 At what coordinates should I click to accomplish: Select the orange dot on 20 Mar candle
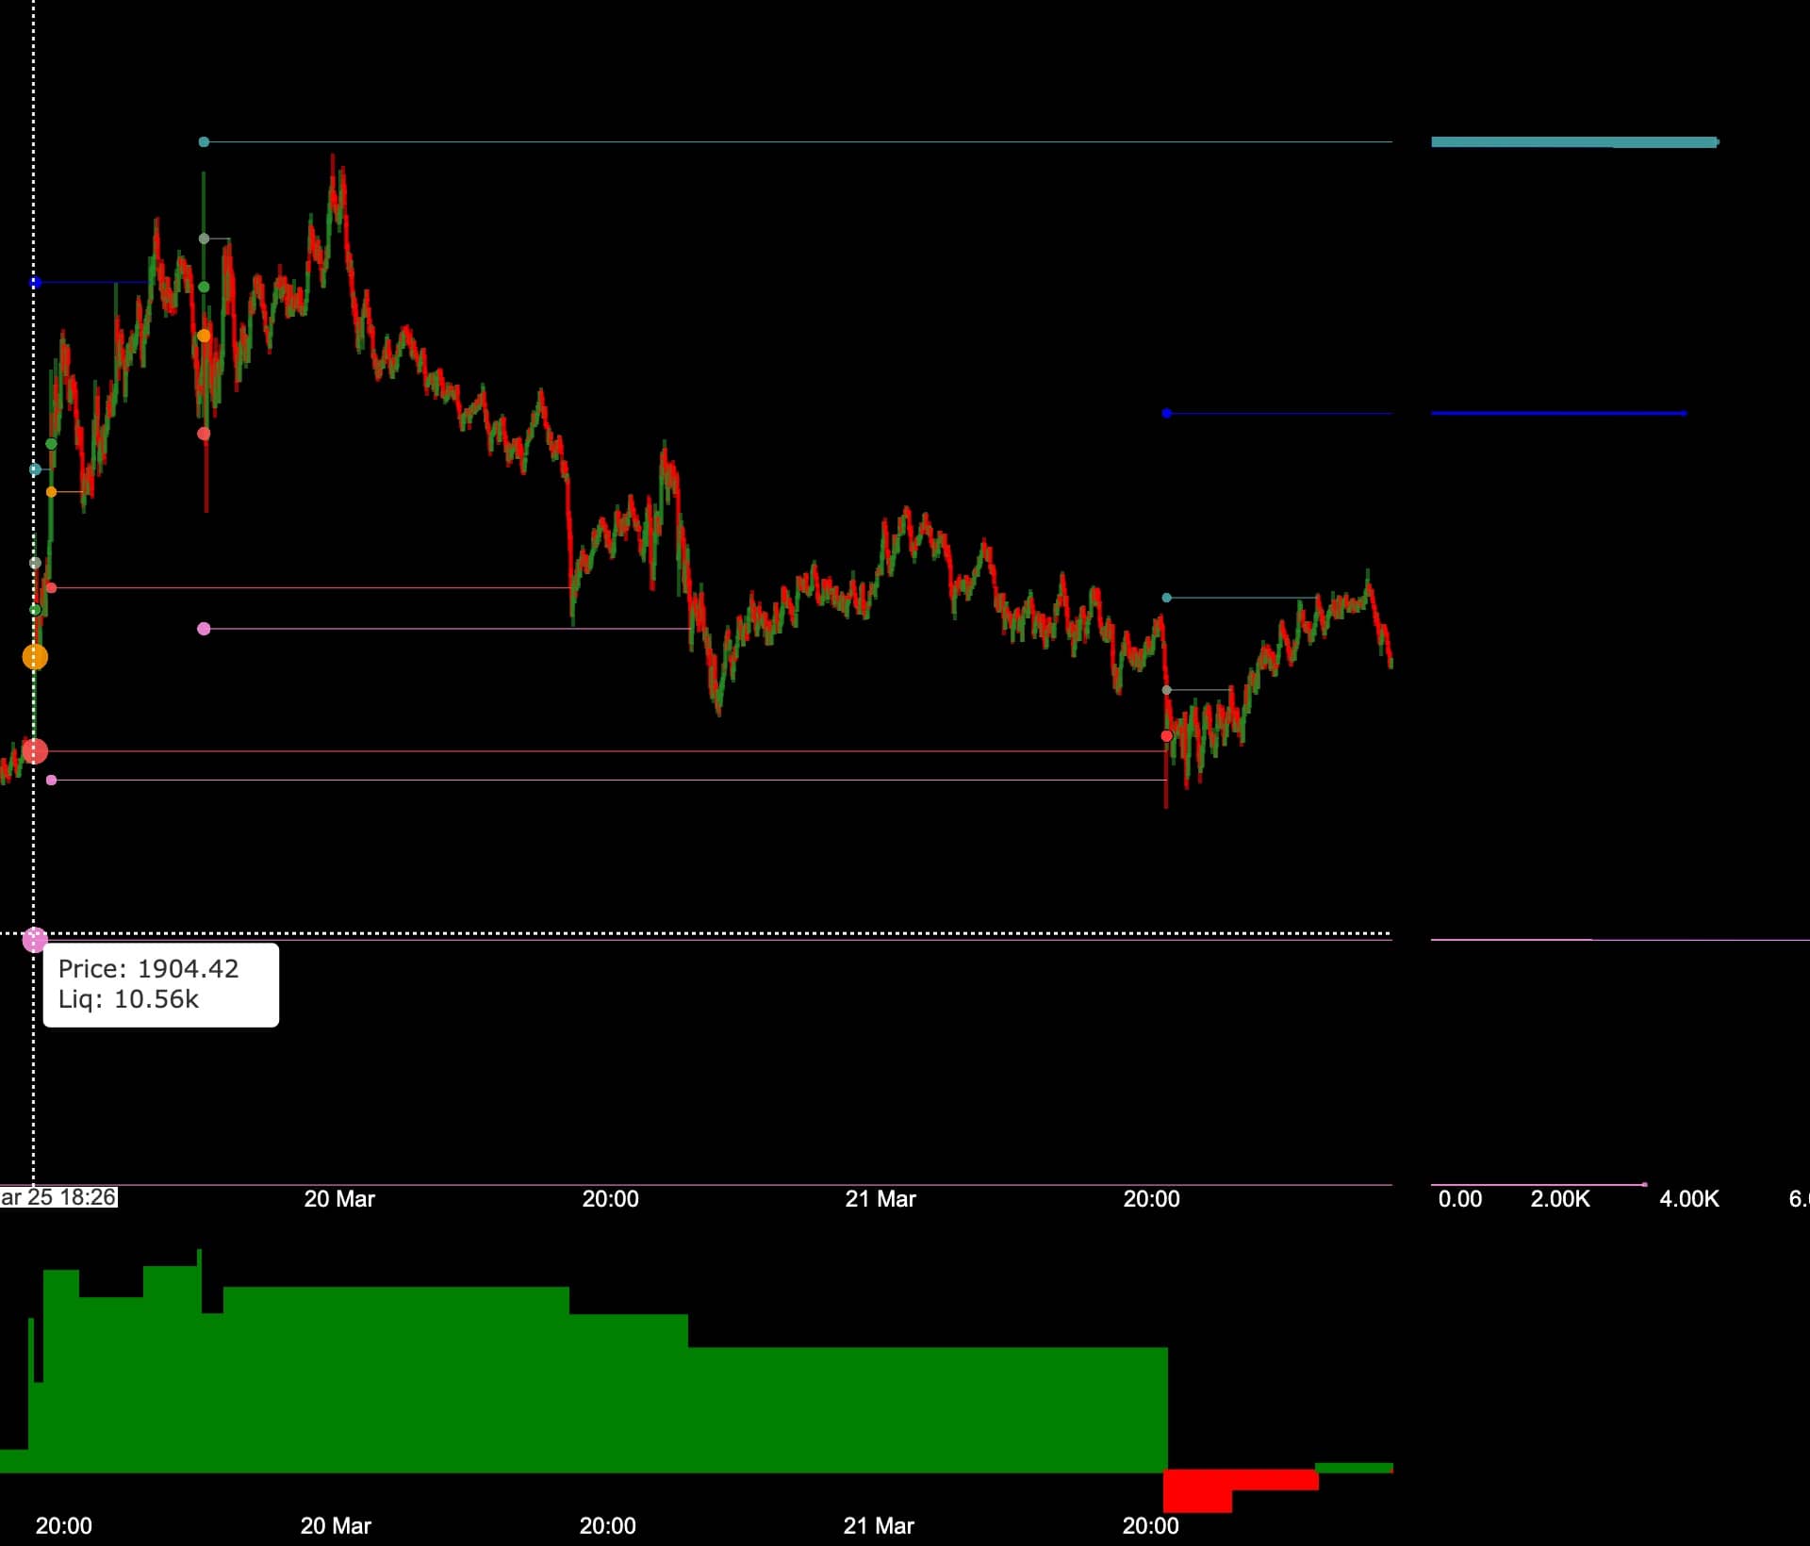point(204,336)
